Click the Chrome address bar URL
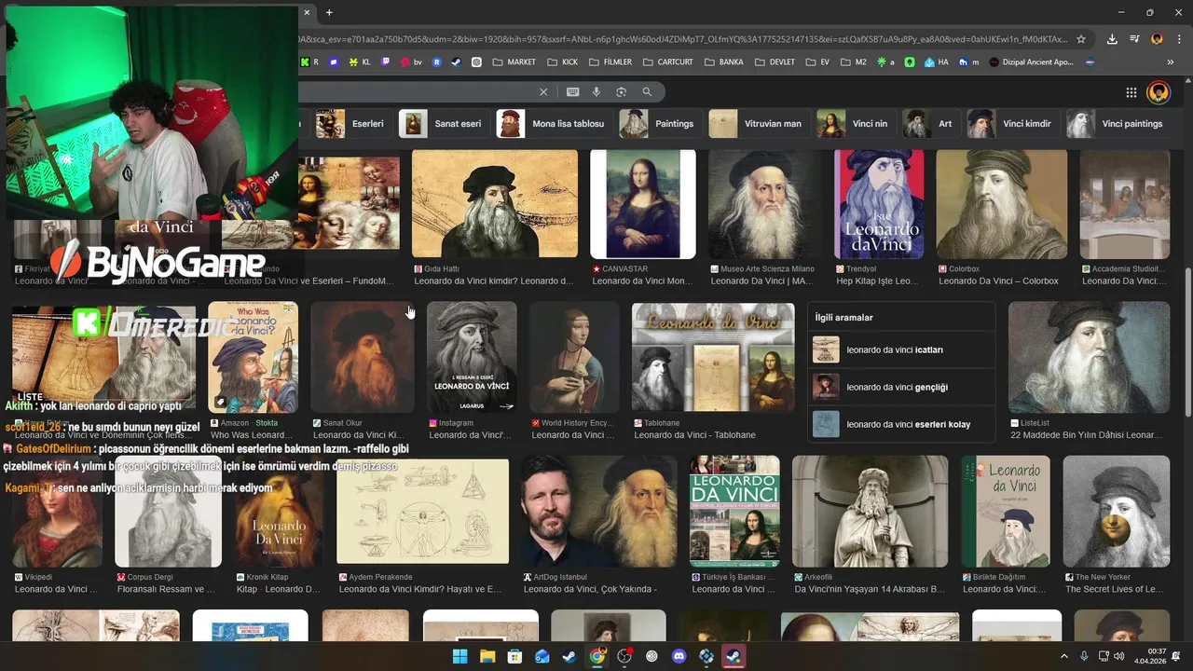Screen dimensions: 1193x671 point(685,39)
